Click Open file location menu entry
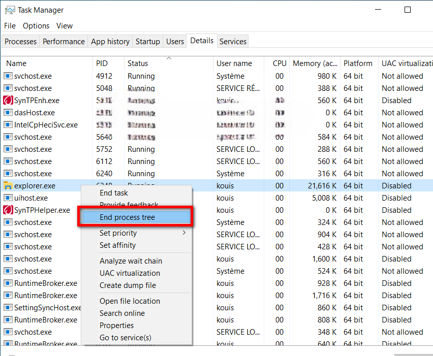The image size is (433, 356). (x=130, y=301)
